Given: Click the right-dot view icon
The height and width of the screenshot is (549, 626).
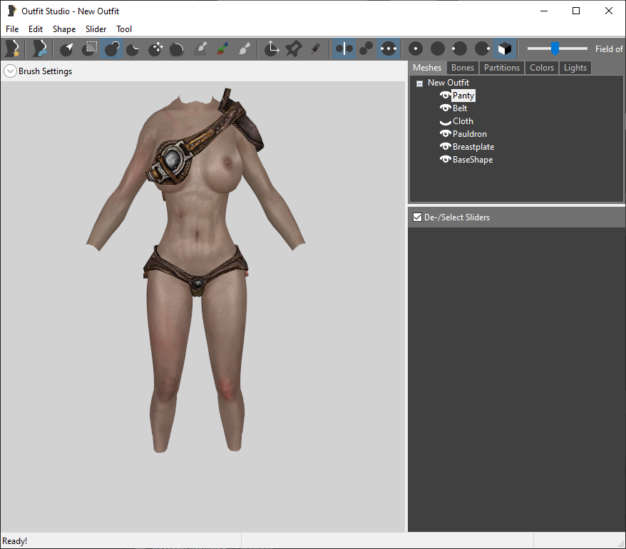Looking at the screenshot, I should 482,48.
